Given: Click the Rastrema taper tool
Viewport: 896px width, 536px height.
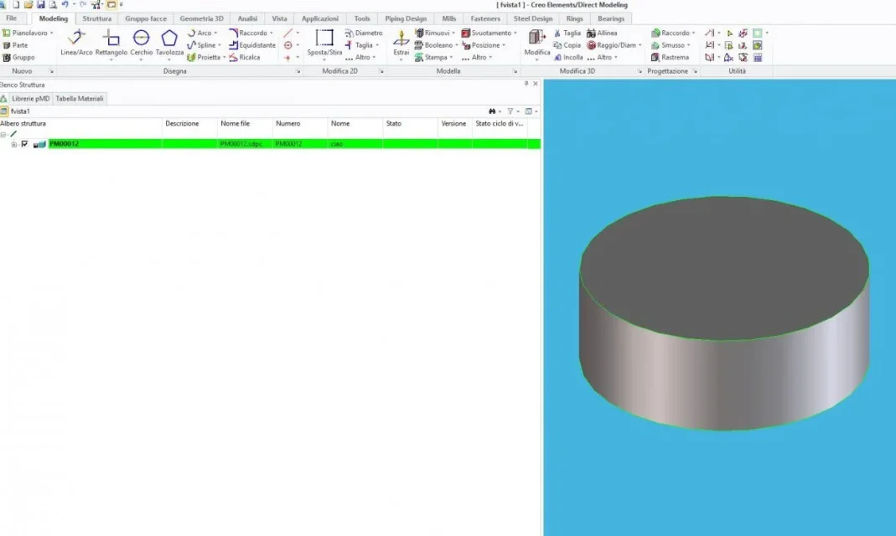Looking at the screenshot, I should point(670,57).
